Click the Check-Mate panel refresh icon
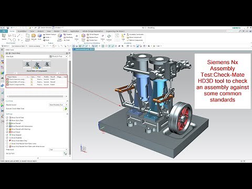 [x=67, y=53]
